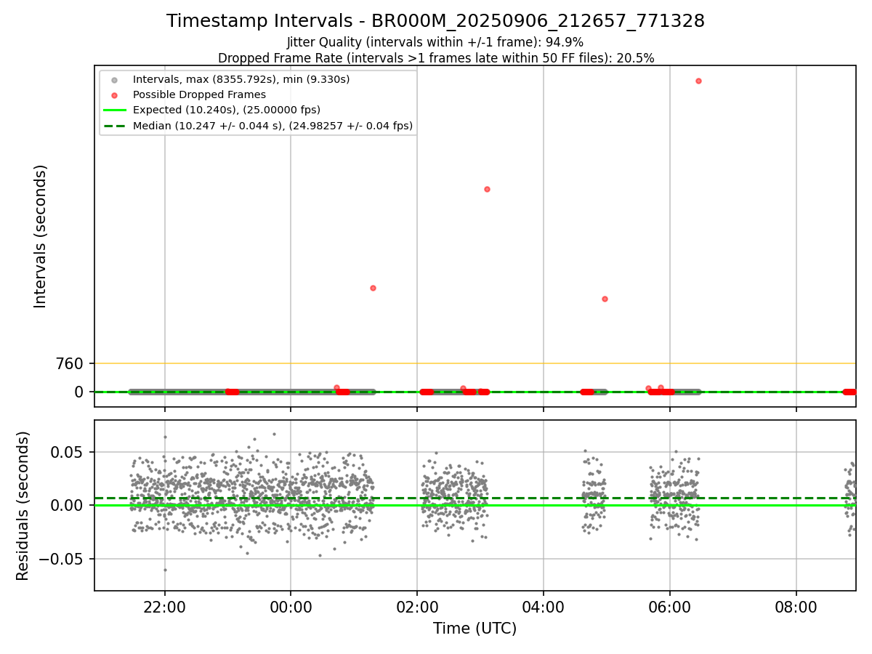Click the '0' tick label on the intervals axis
This screenshot has height=654, width=872.
click(80, 392)
